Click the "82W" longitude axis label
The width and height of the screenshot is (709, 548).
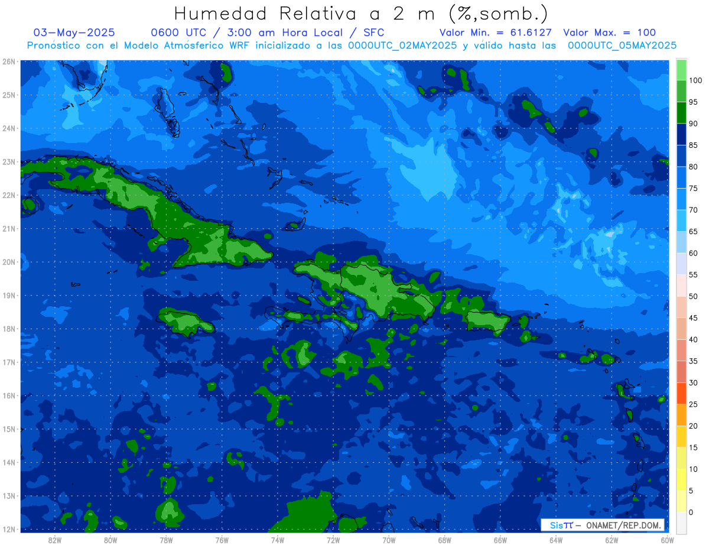coord(55,540)
